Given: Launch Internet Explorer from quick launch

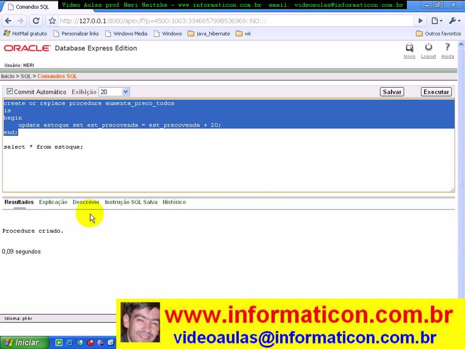Looking at the screenshot, I should tap(69, 343).
